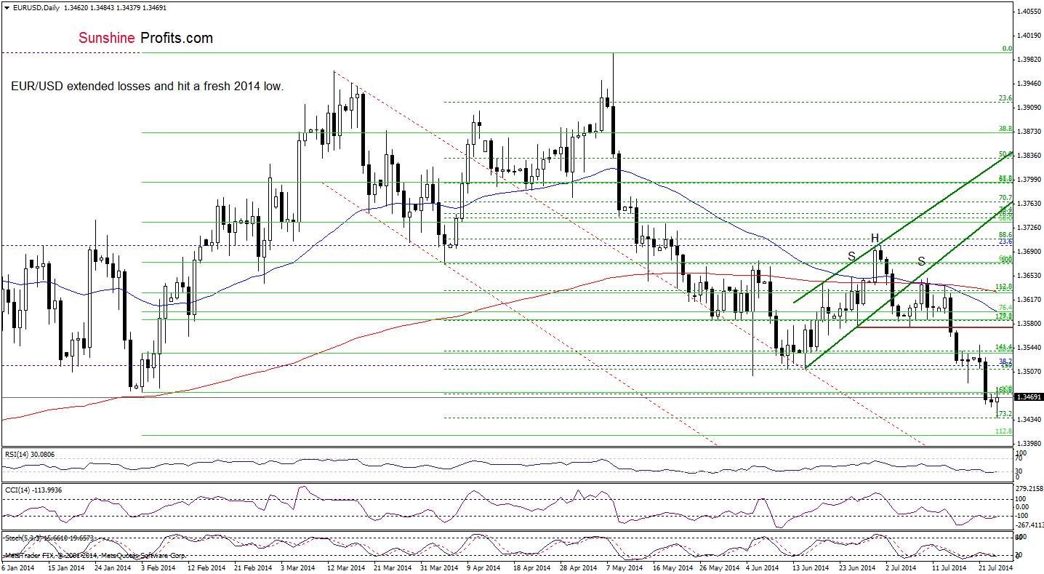Image resolution: width=1044 pixels, height=574 pixels.
Task: Click the 1.36170 price axis label
Action: 1029,299
